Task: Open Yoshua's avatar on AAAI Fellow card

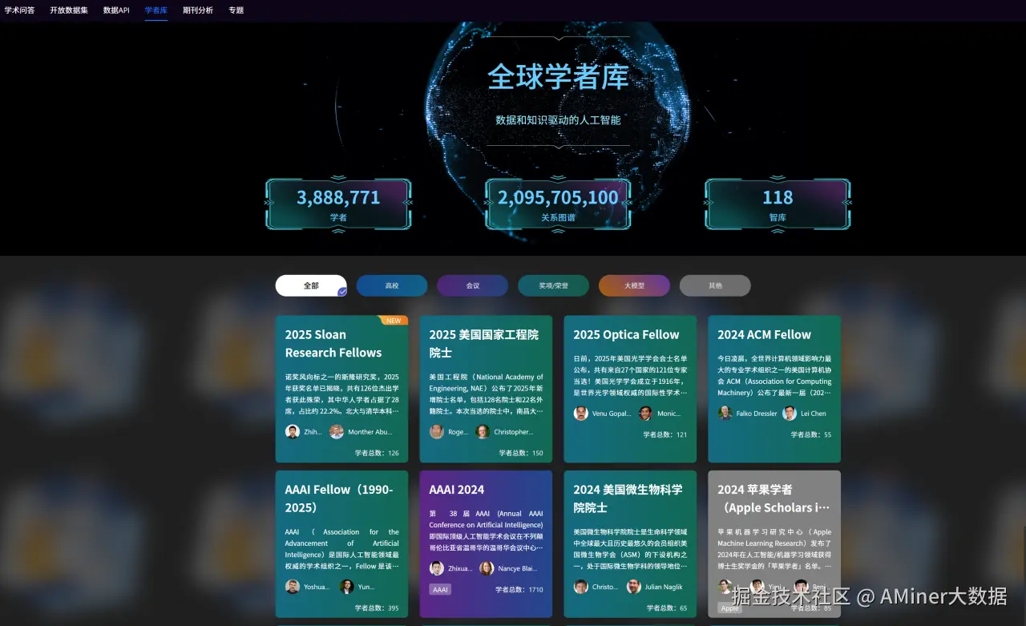Action: [293, 586]
